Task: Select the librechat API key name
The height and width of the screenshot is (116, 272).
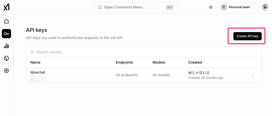Action: tap(38, 72)
